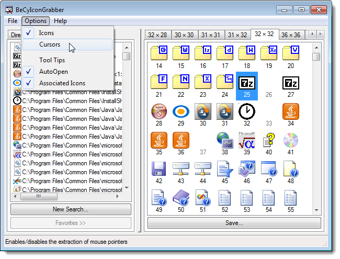Disable the AutoOpen option

[x=67, y=72]
